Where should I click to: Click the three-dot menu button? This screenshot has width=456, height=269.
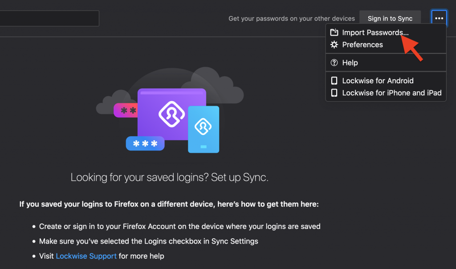tap(439, 18)
